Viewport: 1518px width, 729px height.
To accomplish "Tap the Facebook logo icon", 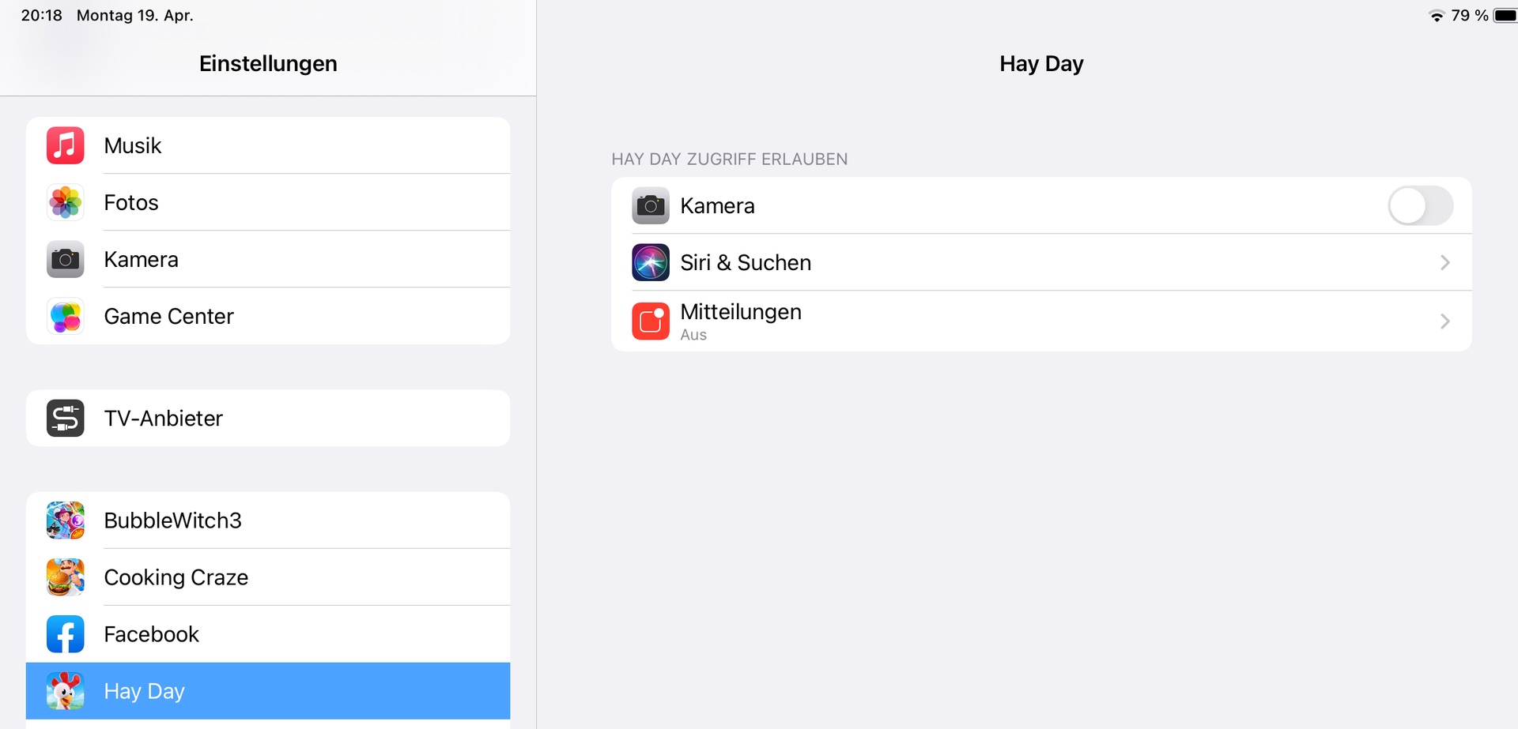I will [65, 634].
